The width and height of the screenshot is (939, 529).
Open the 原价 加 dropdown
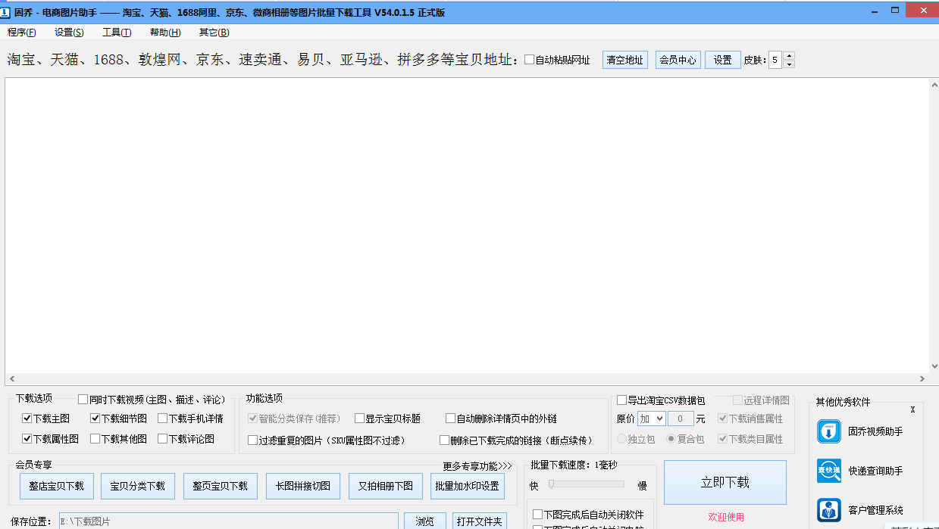tap(651, 419)
